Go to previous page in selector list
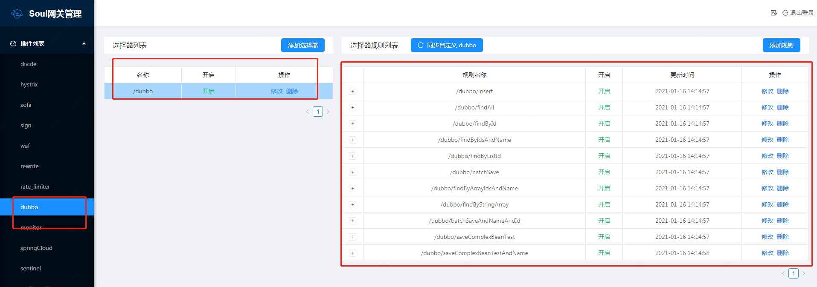817x287 pixels. coord(308,112)
